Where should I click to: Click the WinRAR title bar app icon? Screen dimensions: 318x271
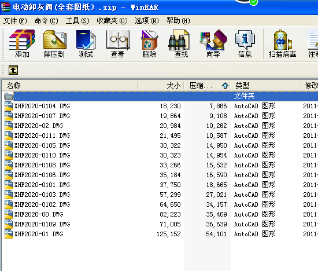point(5,7)
